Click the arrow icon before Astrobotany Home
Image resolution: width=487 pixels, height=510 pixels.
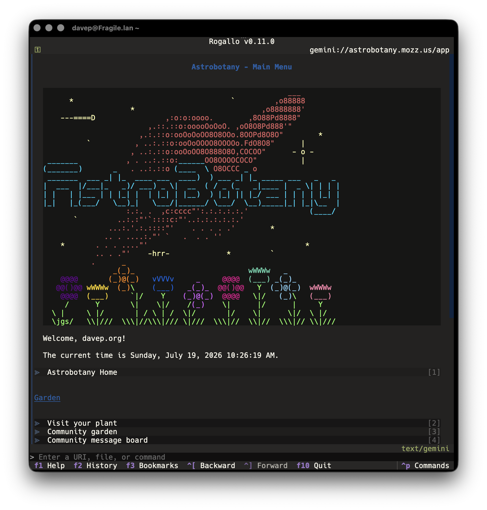point(37,372)
